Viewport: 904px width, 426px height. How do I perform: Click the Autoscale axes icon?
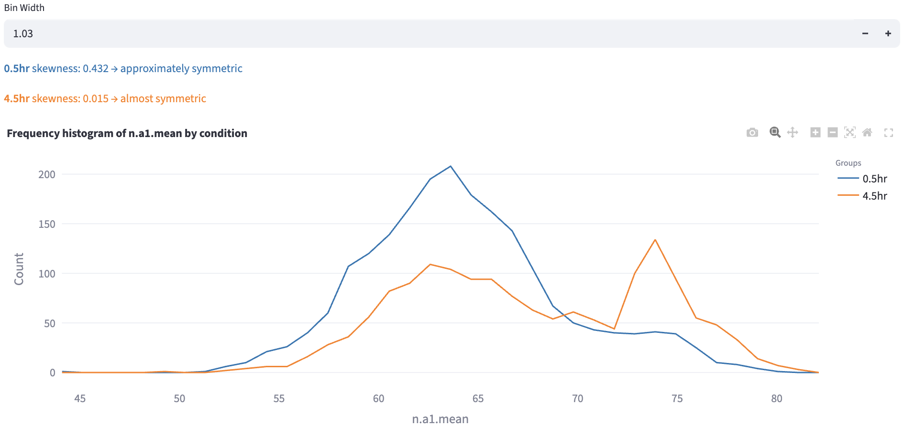(x=850, y=133)
